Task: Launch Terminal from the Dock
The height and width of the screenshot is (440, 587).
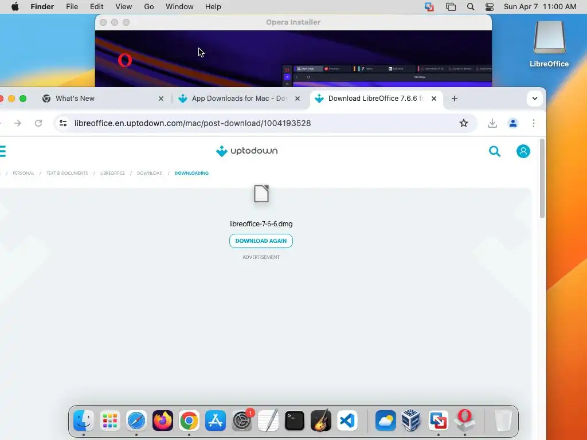Action: 295,421
